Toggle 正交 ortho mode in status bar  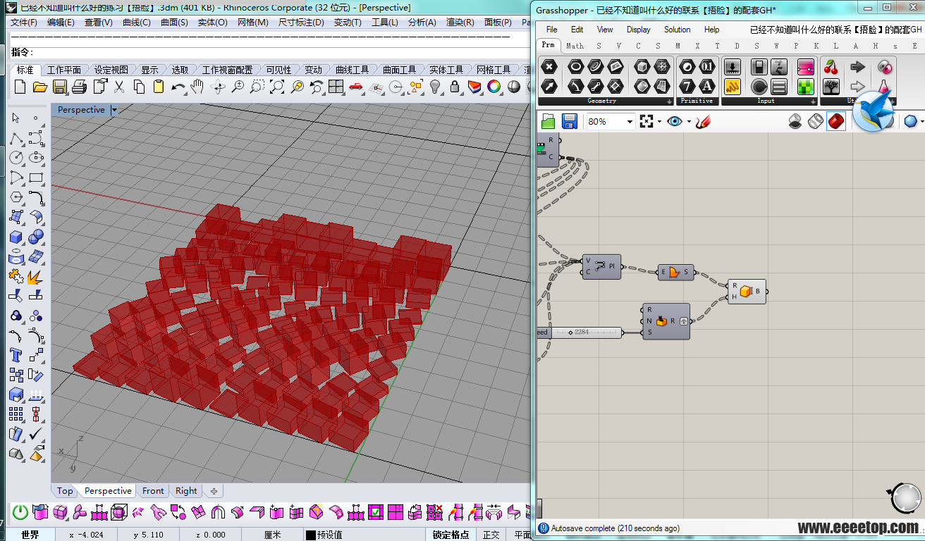(x=491, y=535)
